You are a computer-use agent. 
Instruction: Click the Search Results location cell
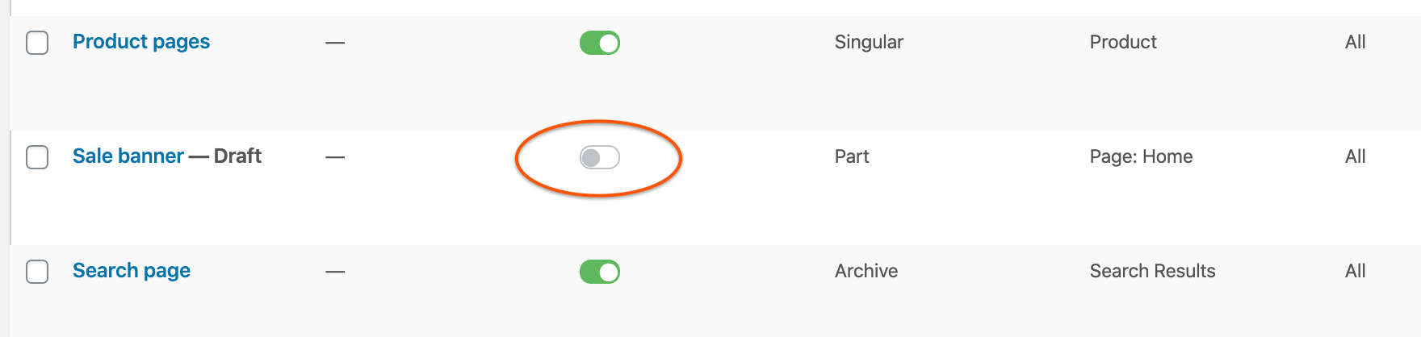click(x=1152, y=271)
